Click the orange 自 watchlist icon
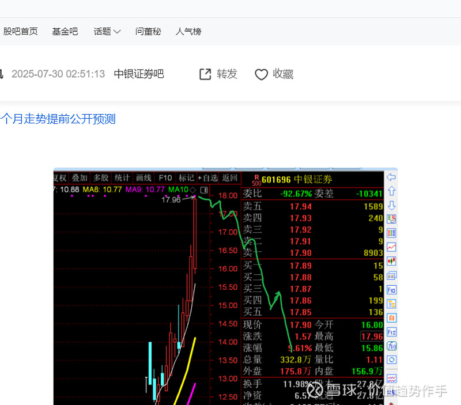This screenshot has height=405, width=461. [391, 317]
